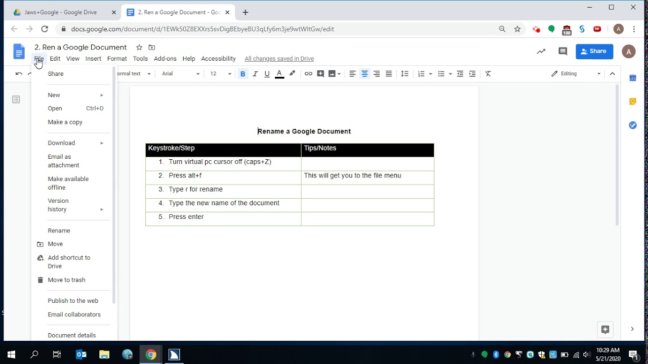Viewport: 648px width, 364px height.
Task: Toggle italic formatting
Action: point(255,74)
